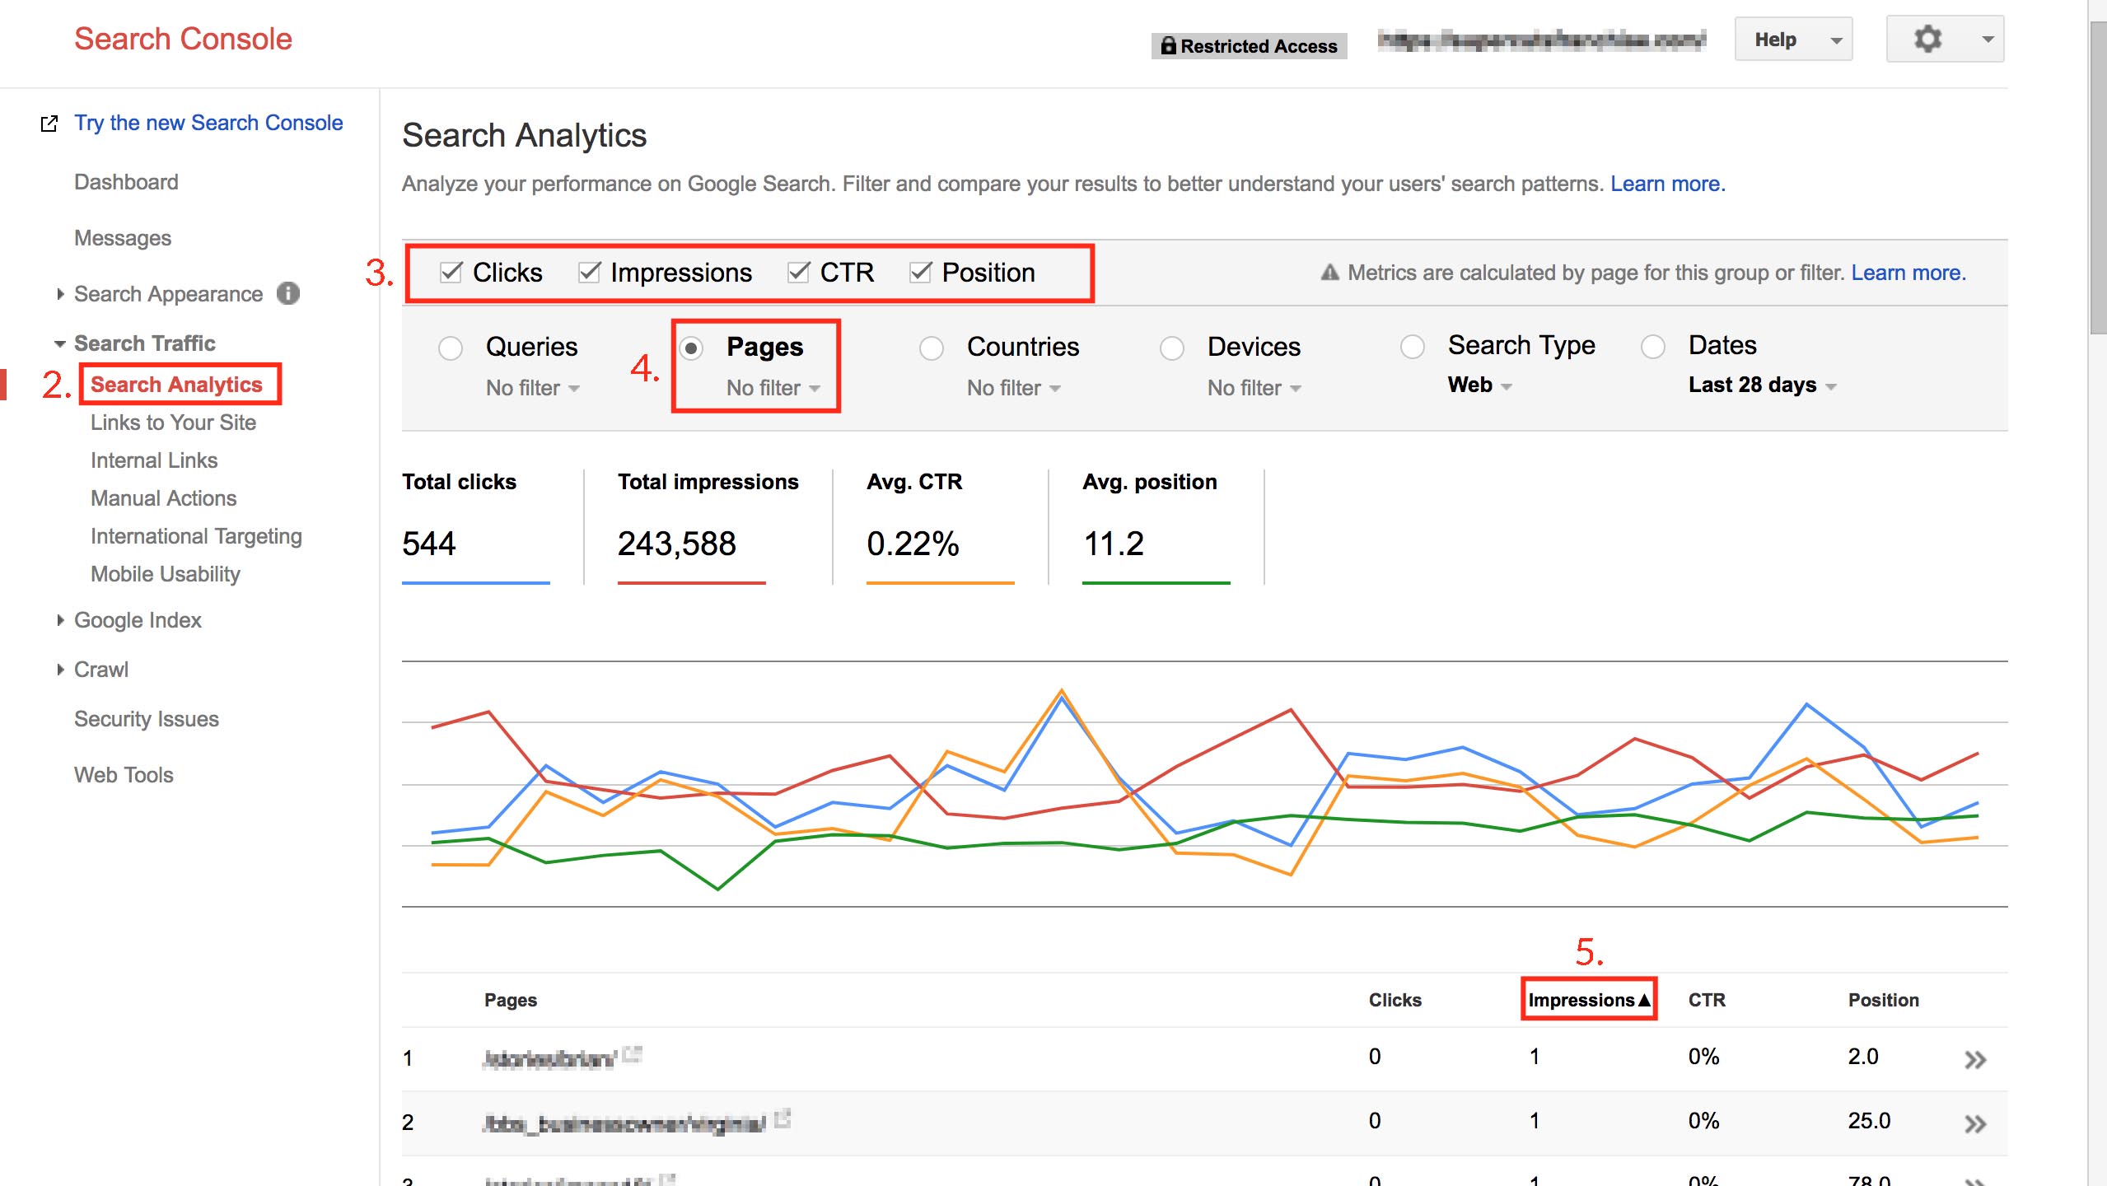Screen dimensions: 2107x1186
Task: Select the Search Type radio button
Action: tap(1413, 347)
